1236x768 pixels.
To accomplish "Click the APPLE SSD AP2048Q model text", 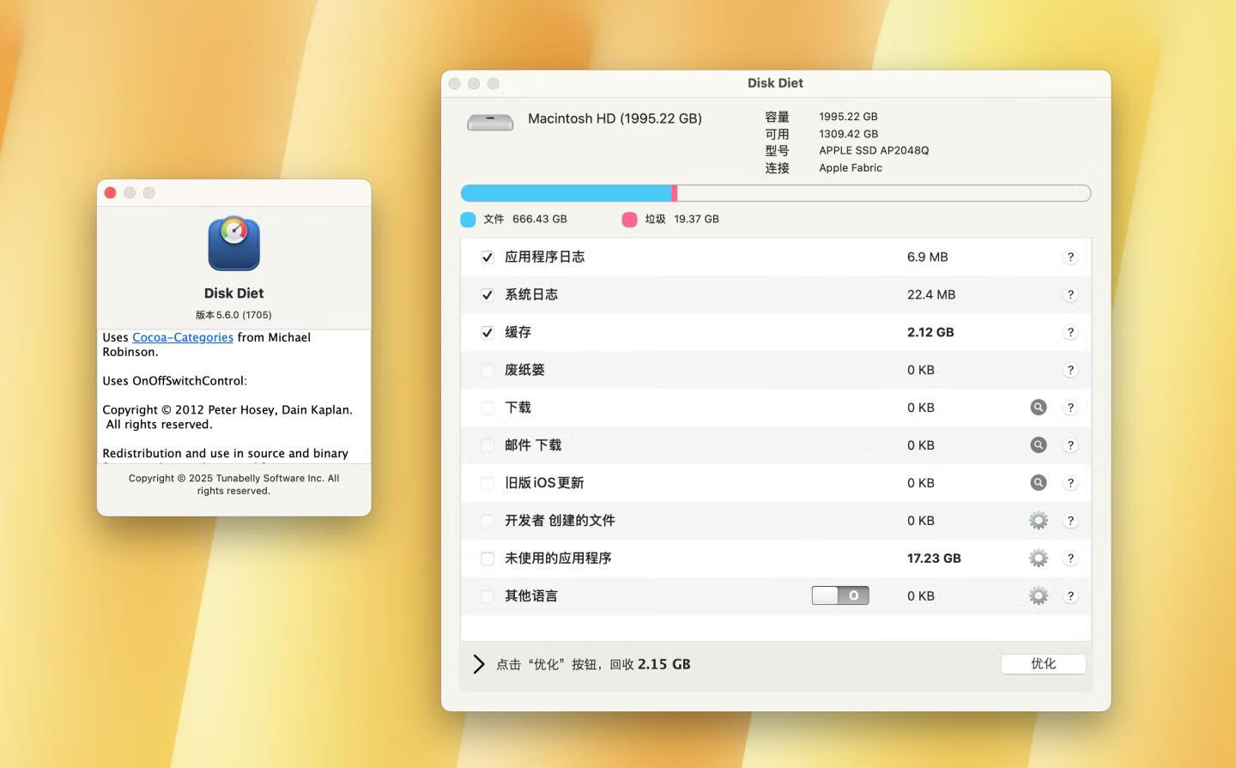I will [874, 150].
